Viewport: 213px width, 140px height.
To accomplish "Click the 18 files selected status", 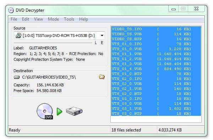I will 126,130.
